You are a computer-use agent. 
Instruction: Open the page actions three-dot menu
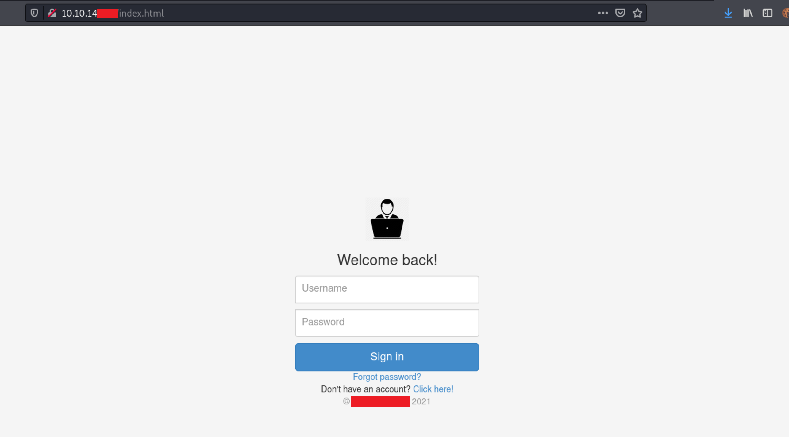pos(602,13)
